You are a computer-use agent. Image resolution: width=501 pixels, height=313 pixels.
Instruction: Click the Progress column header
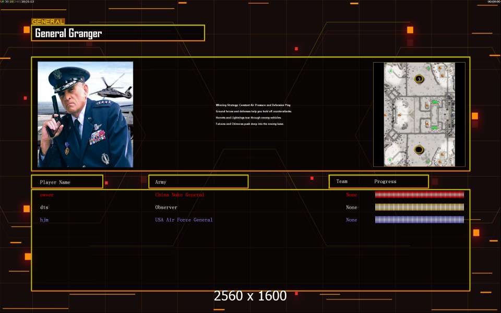pyautogui.click(x=385, y=182)
